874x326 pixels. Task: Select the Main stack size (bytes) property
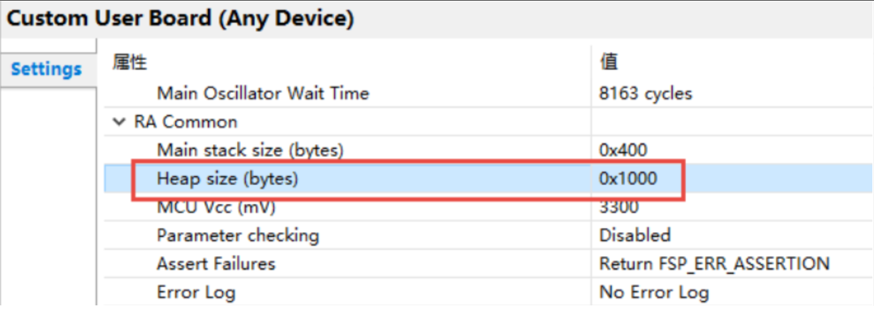(x=250, y=150)
